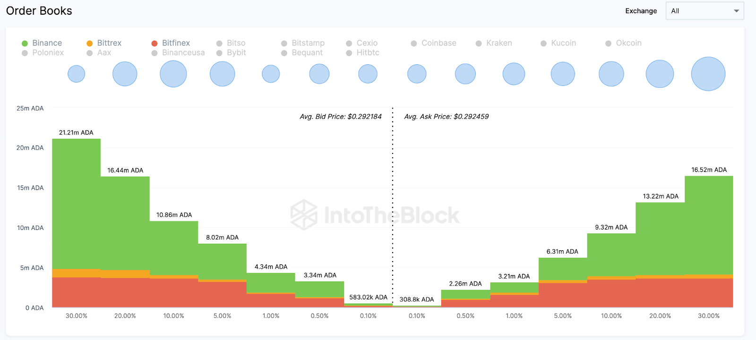The width and height of the screenshot is (756, 340).
Task: Click the red Bitfinex segment at 20.00% bid
Action: click(x=125, y=292)
